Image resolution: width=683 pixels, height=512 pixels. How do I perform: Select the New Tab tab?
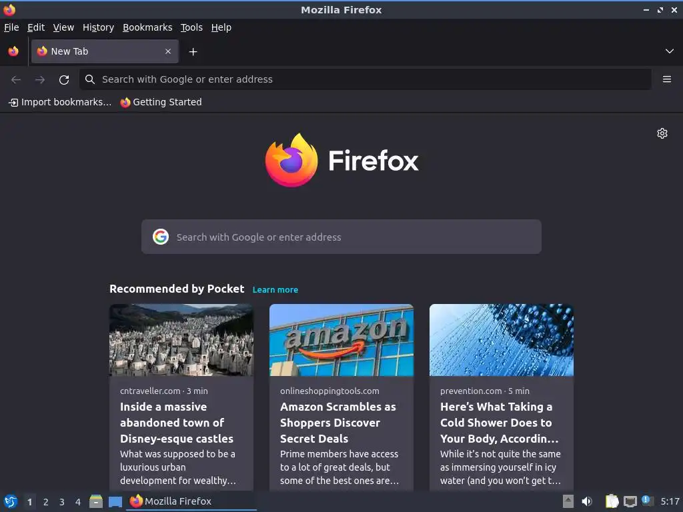point(105,51)
